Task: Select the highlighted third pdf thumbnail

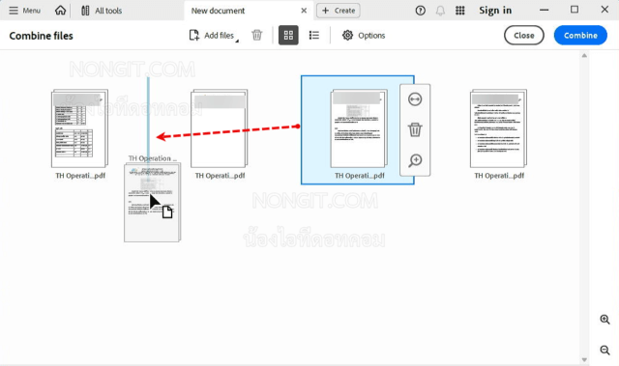Action: point(359,128)
